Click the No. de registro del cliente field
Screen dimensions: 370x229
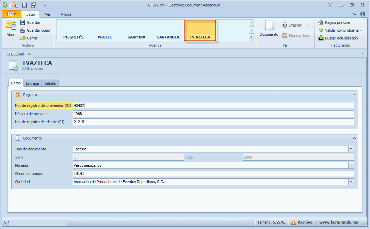213,122
